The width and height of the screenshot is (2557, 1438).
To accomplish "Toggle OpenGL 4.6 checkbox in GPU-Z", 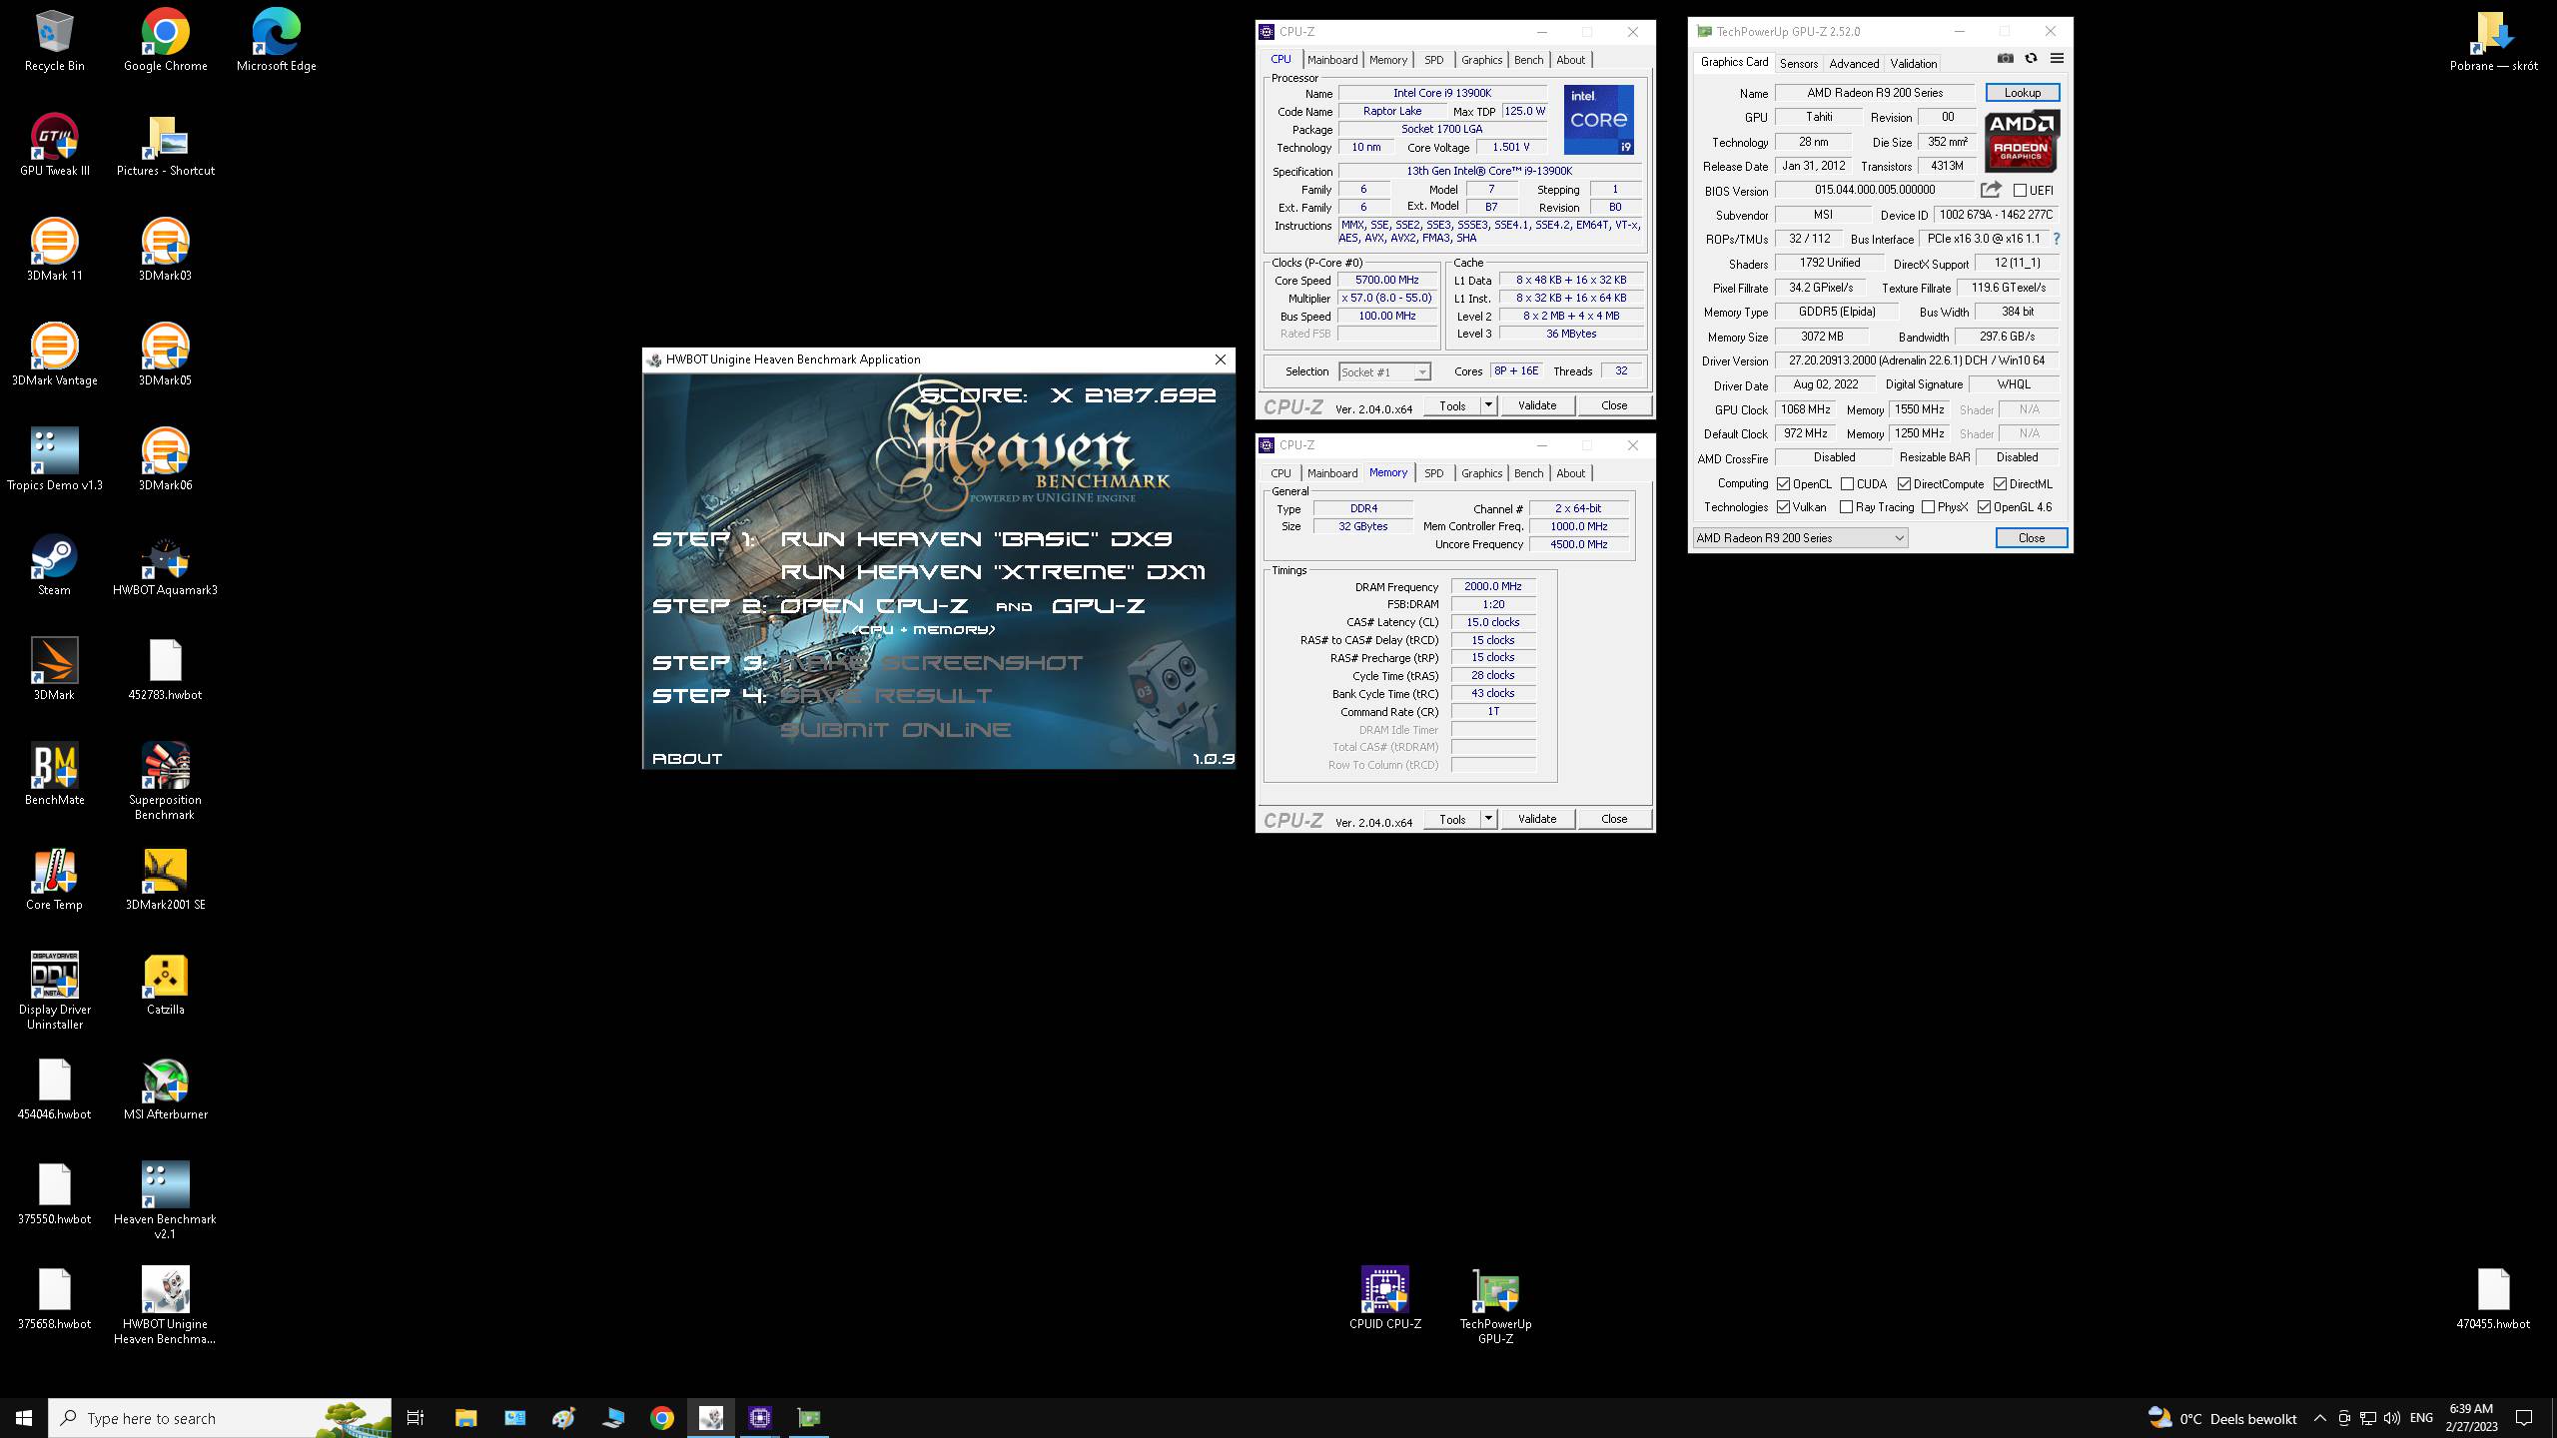I will click(x=1984, y=507).
